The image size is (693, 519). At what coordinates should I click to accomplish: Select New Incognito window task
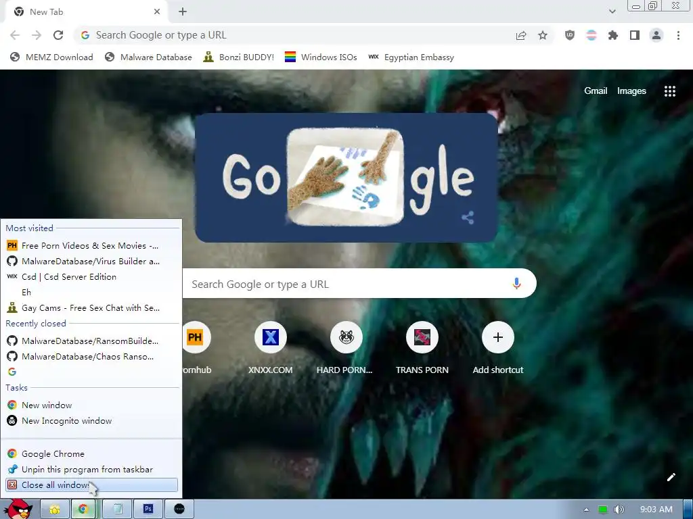(91, 420)
